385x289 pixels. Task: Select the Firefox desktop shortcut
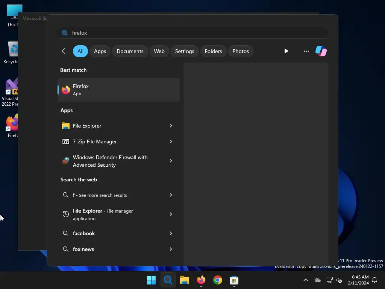pos(12,125)
